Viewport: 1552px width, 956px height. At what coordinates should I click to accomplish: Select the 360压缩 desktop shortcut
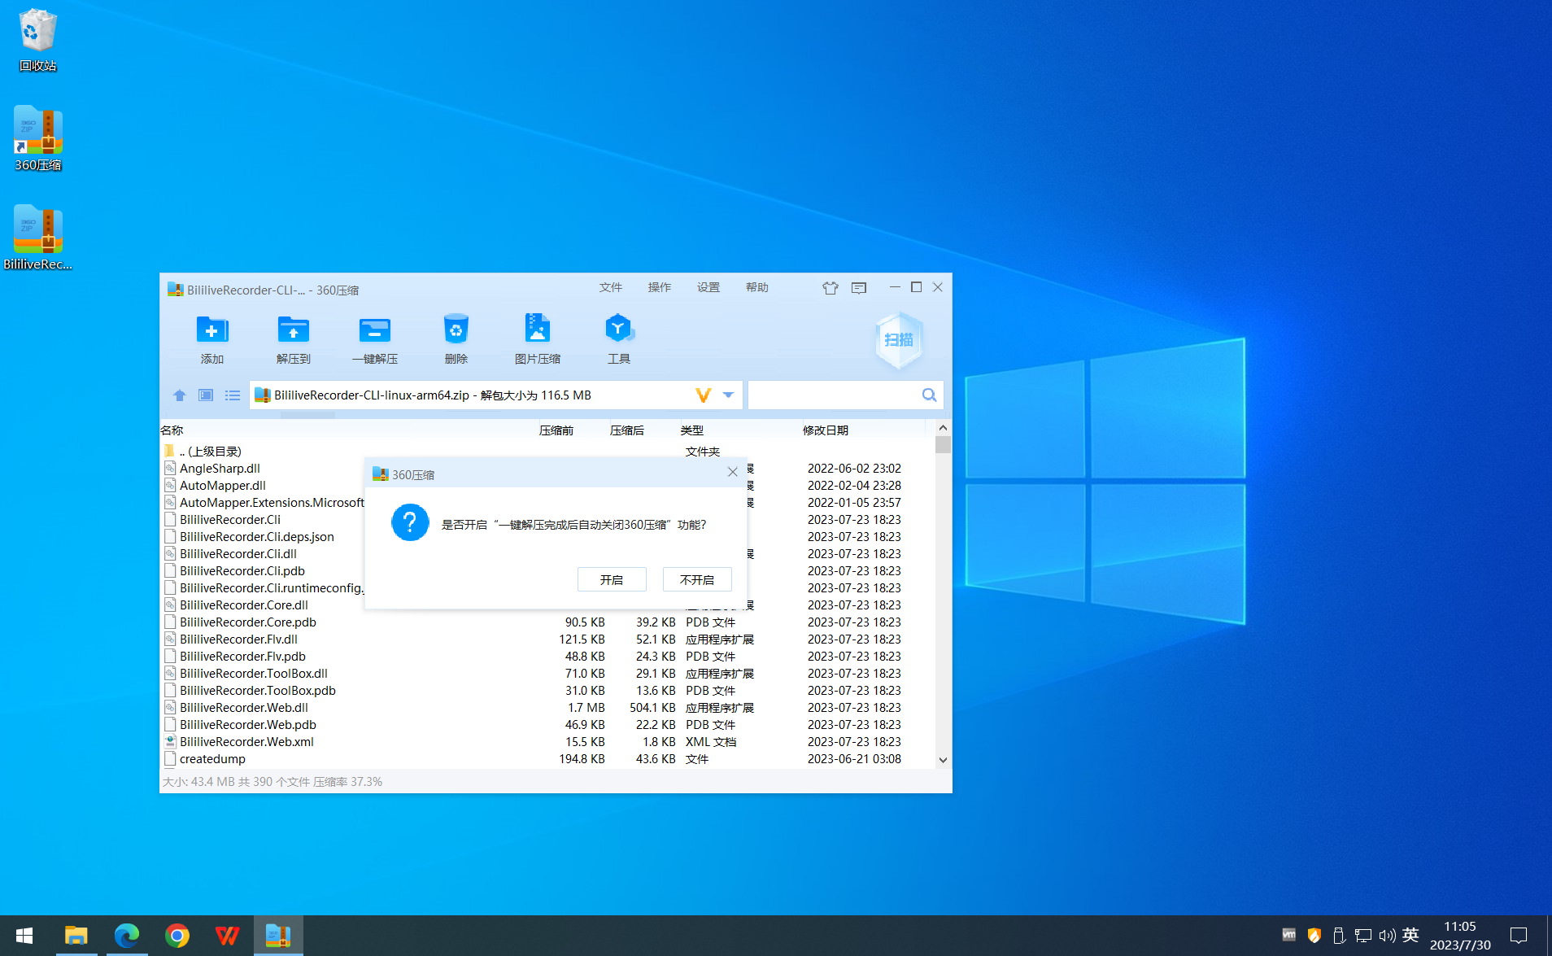(x=37, y=138)
